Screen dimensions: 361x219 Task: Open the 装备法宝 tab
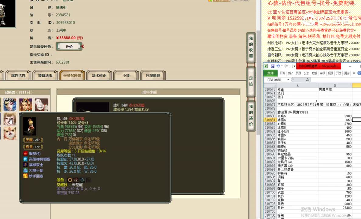pos(45,76)
